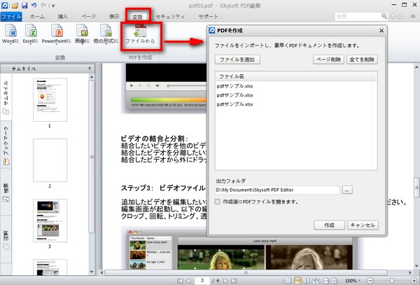The height and width of the screenshot is (285, 420).
Task: Click the 全てを削除 button
Action: coord(362,60)
